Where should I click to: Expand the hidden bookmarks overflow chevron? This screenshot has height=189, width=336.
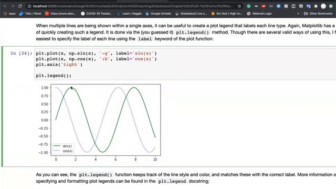[x=298, y=14]
